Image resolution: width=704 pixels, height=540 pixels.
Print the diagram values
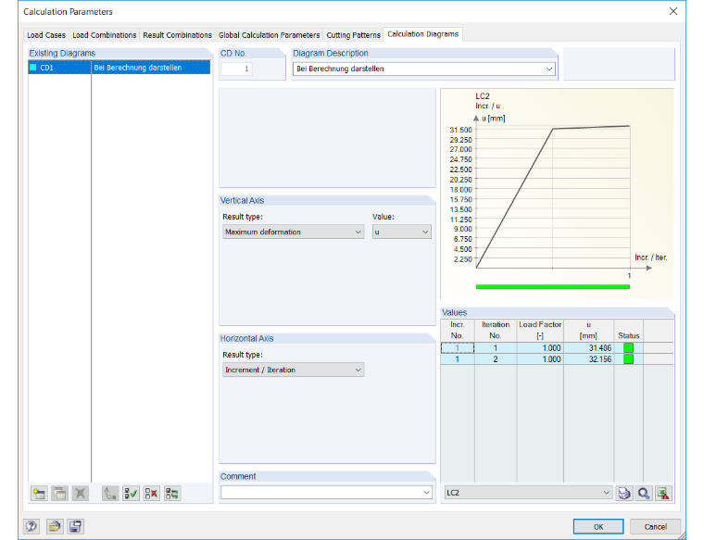[x=624, y=494]
